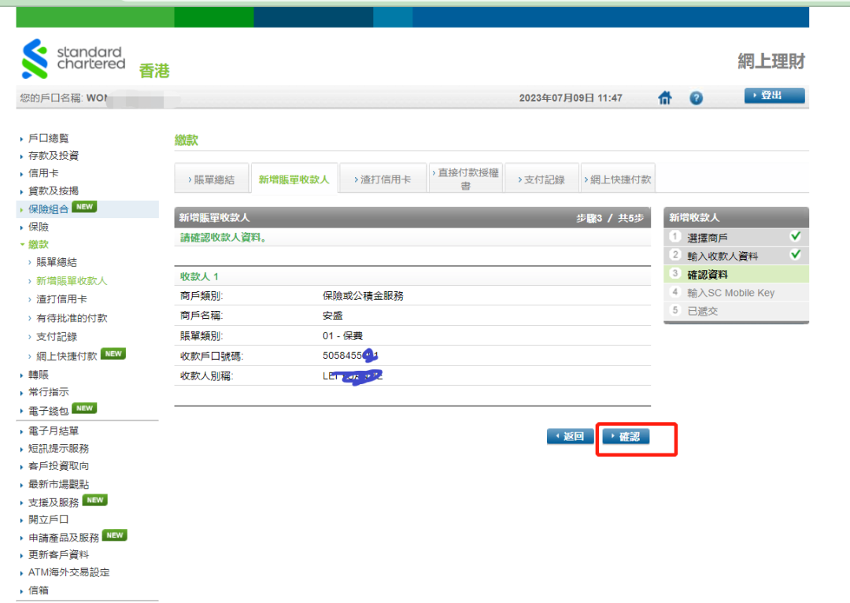This screenshot has height=603, width=850.
Task: Expand the 戶口總覽 sidebar menu
Action: pyautogui.click(x=48, y=138)
